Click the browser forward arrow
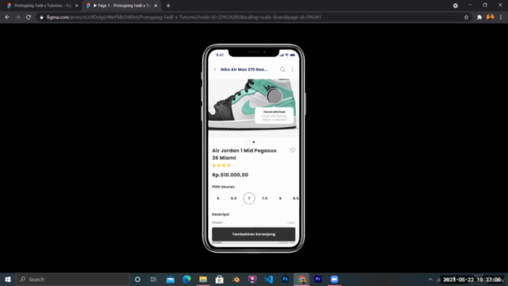 (x=17, y=17)
